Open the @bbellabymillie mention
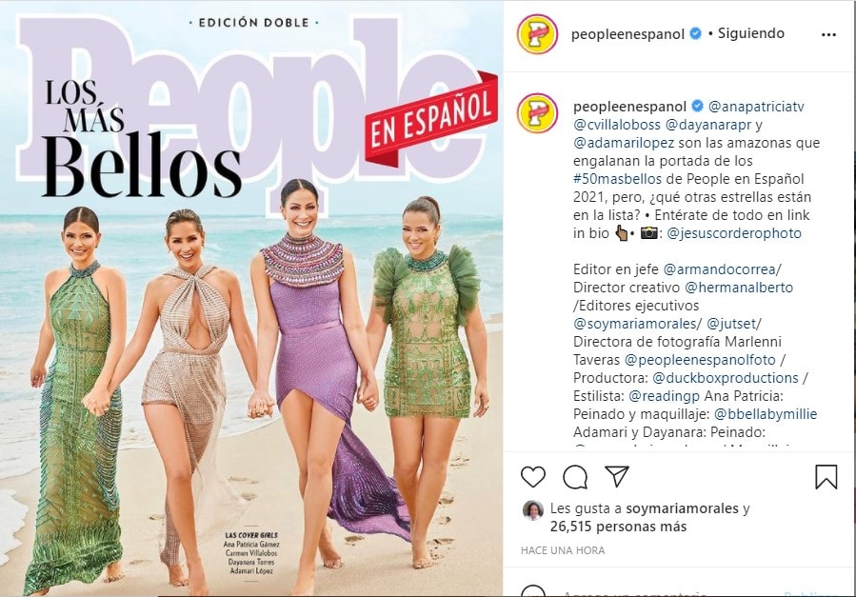Image resolution: width=856 pixels, height=597 pixels. tap(766, 413)
